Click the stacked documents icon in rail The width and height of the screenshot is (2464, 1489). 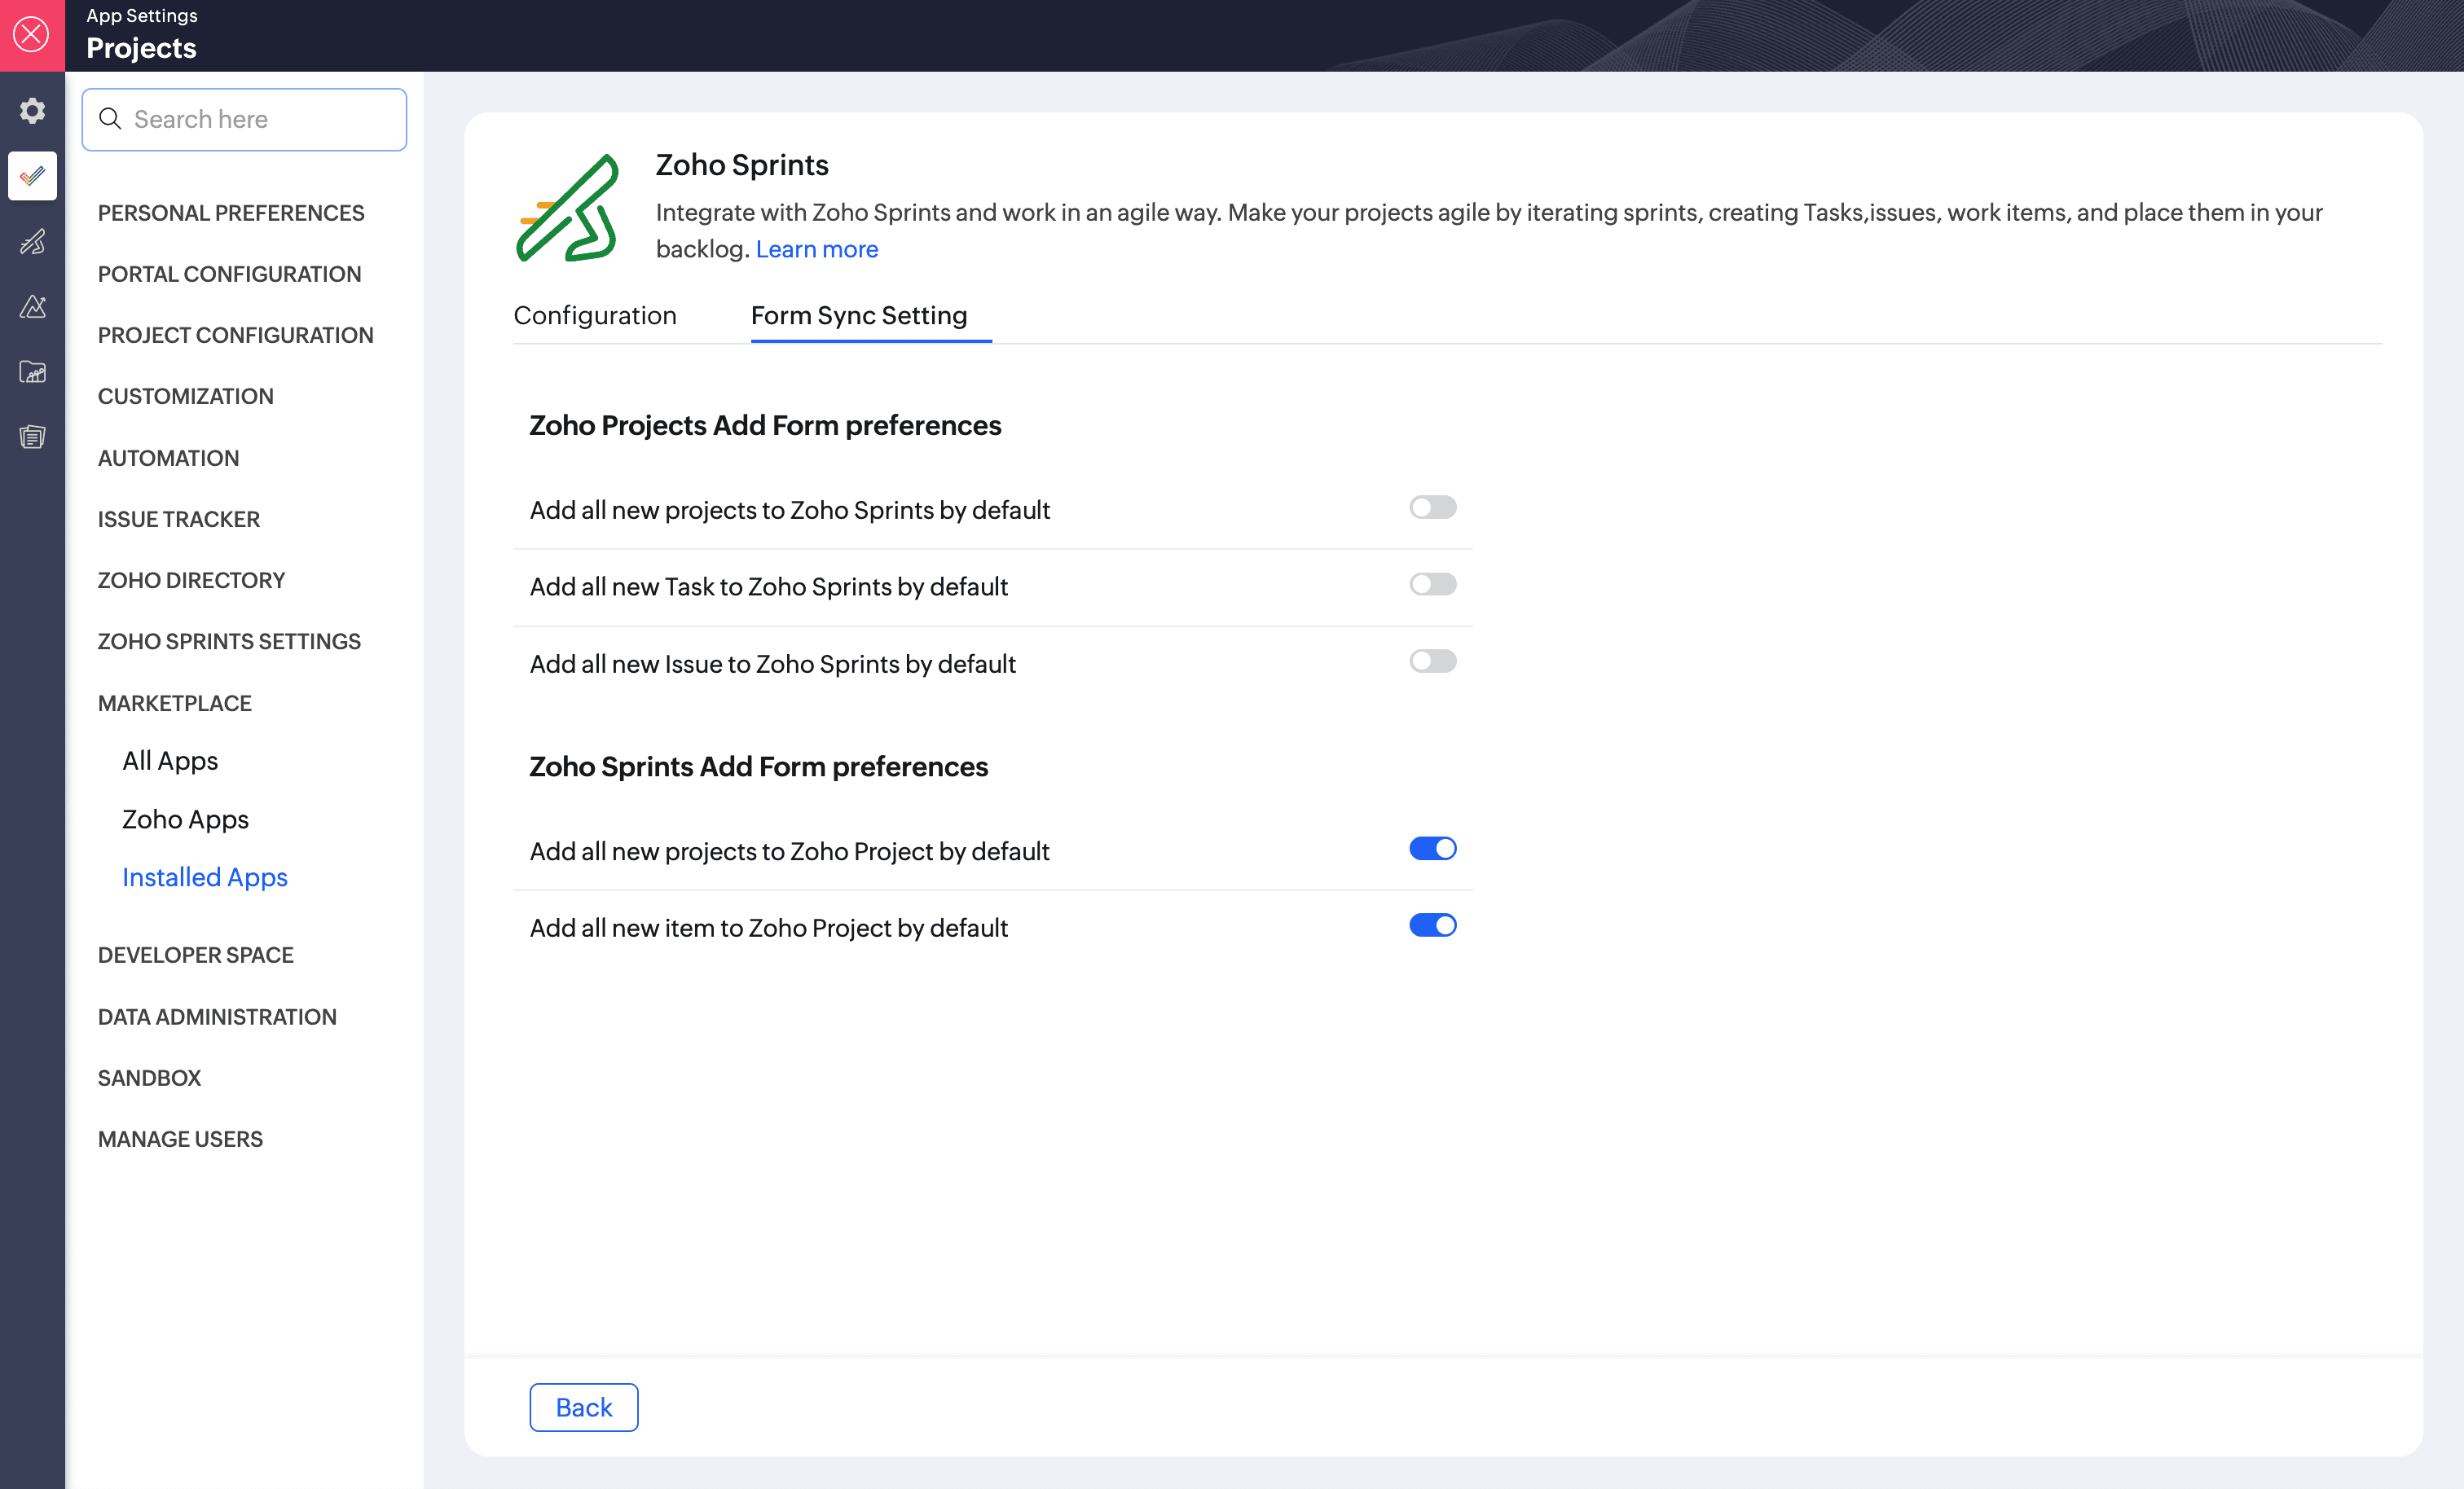pyautogui.click(x=32, y=437)
